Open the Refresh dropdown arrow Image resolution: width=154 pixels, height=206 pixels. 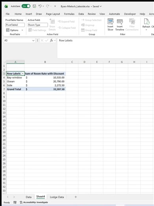[146, 30]
